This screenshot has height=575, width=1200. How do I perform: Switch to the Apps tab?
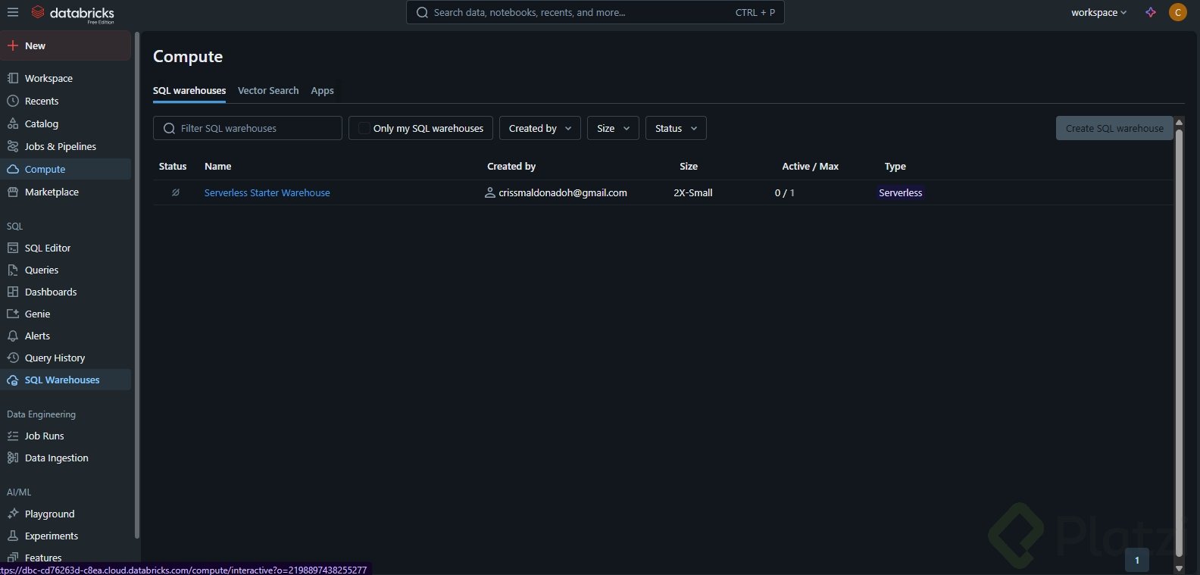(x=322, y=91)
